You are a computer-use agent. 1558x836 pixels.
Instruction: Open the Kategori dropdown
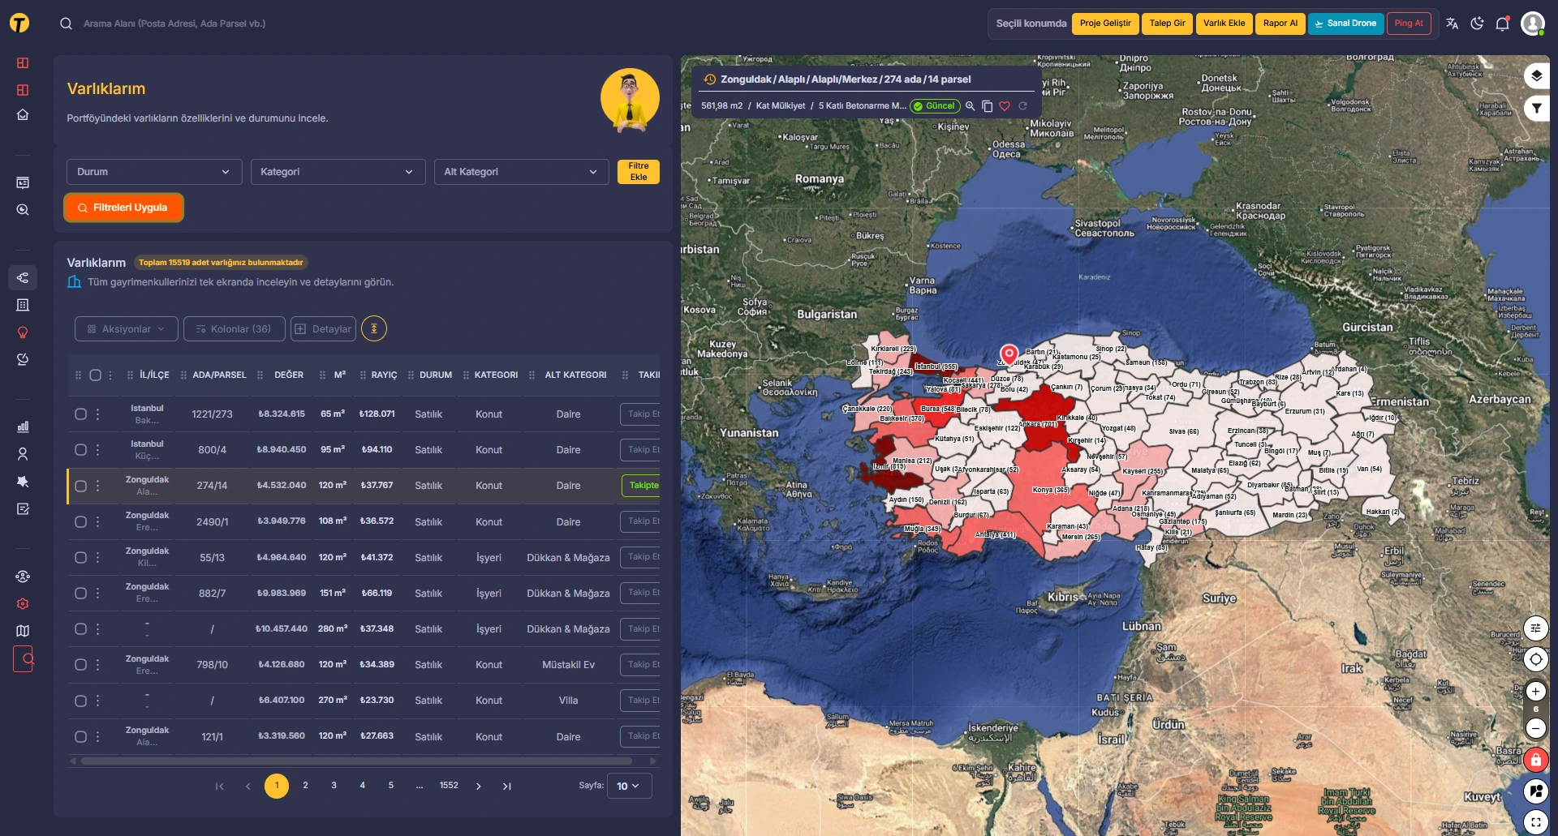[x=338, y=172]
